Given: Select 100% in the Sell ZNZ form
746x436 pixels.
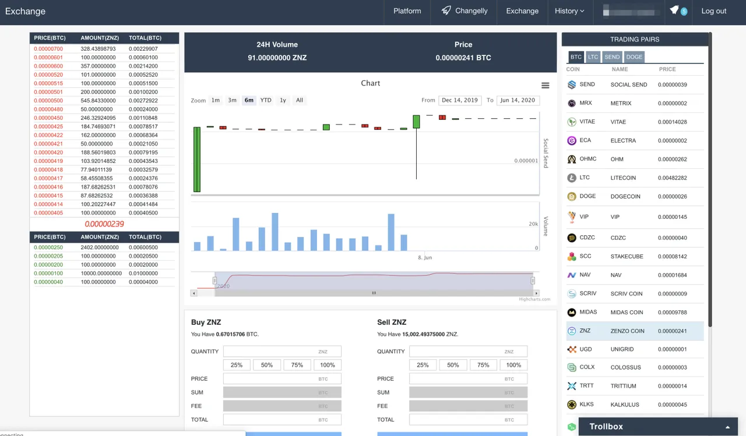Looking at the screenshot, I should click(513, 365).
